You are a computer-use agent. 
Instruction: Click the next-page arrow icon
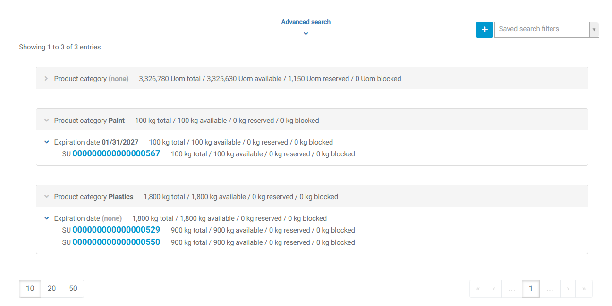click(568, 288)
